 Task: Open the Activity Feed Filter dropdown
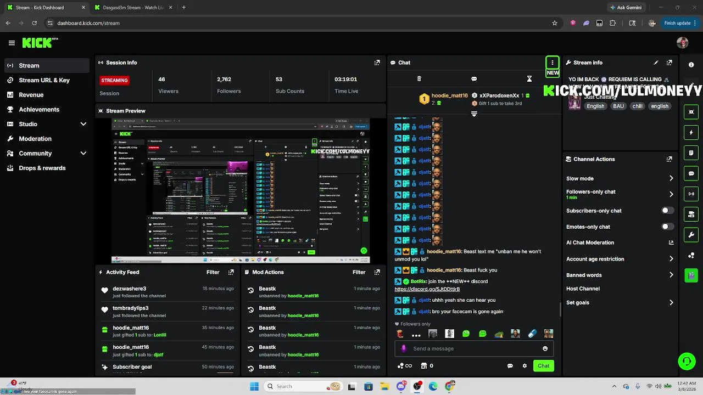(213, 272)
